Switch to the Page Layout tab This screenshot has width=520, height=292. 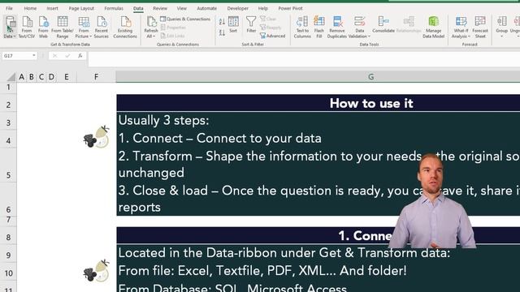(81, 8)
